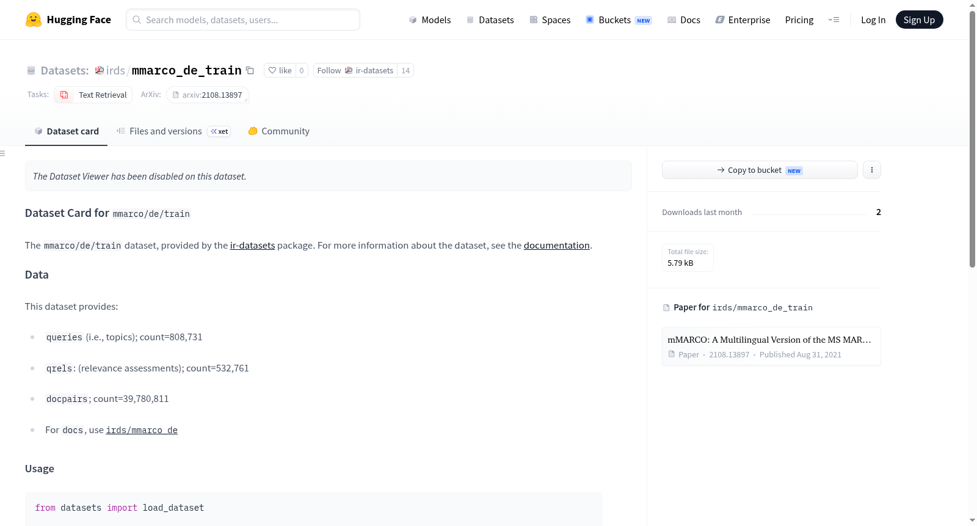Go to Spaces
The width and height of the screenshot is (977, 526).
pos(550,20)
